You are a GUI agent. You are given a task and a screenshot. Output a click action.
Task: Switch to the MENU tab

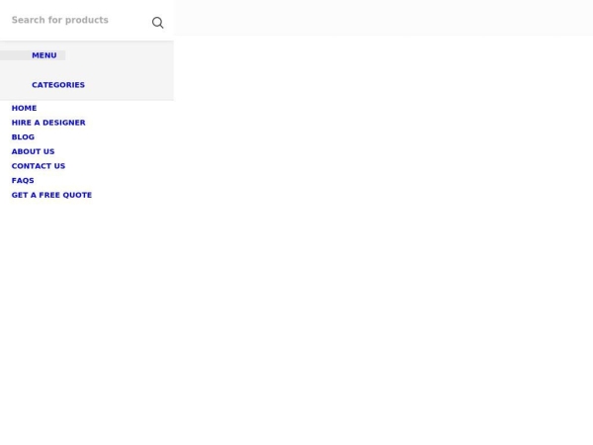[x=43, y=55]
